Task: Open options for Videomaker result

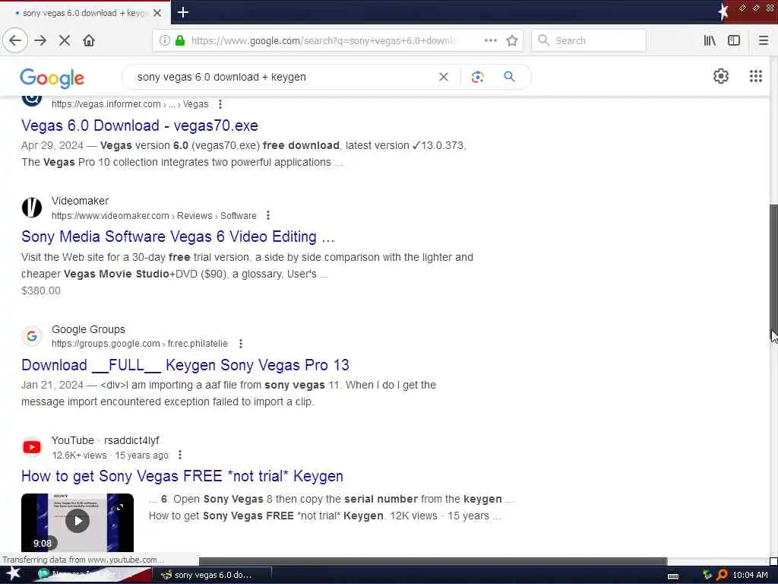Action: (x=268, y=215)
